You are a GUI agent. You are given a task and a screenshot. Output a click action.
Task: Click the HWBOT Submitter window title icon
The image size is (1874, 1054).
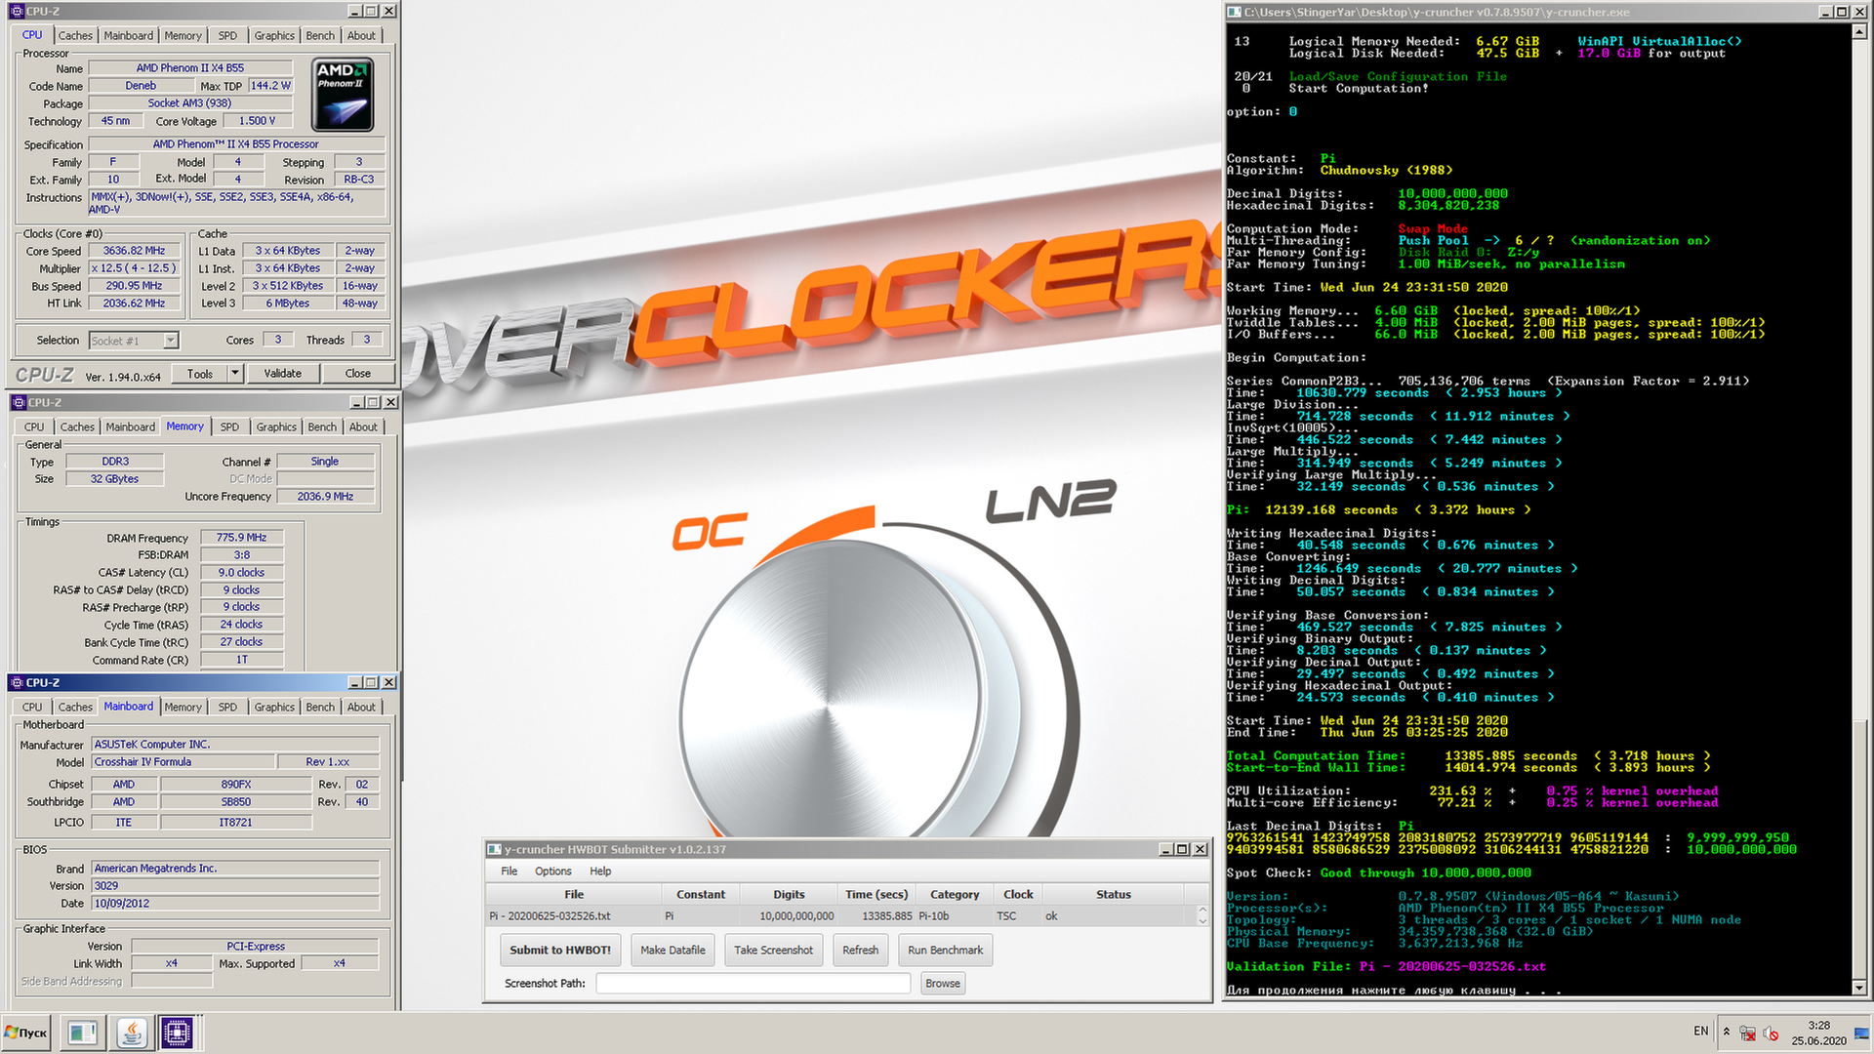pos(494,849)
